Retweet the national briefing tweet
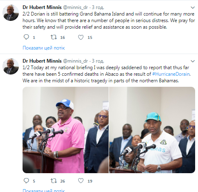 click(54, 181)
